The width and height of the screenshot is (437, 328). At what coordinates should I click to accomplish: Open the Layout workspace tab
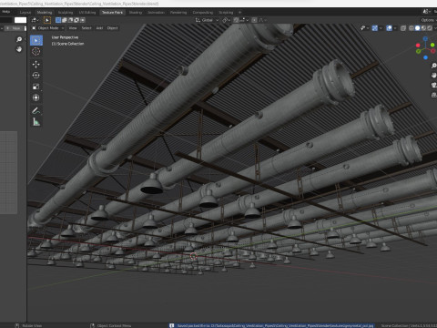click(25, 13)
